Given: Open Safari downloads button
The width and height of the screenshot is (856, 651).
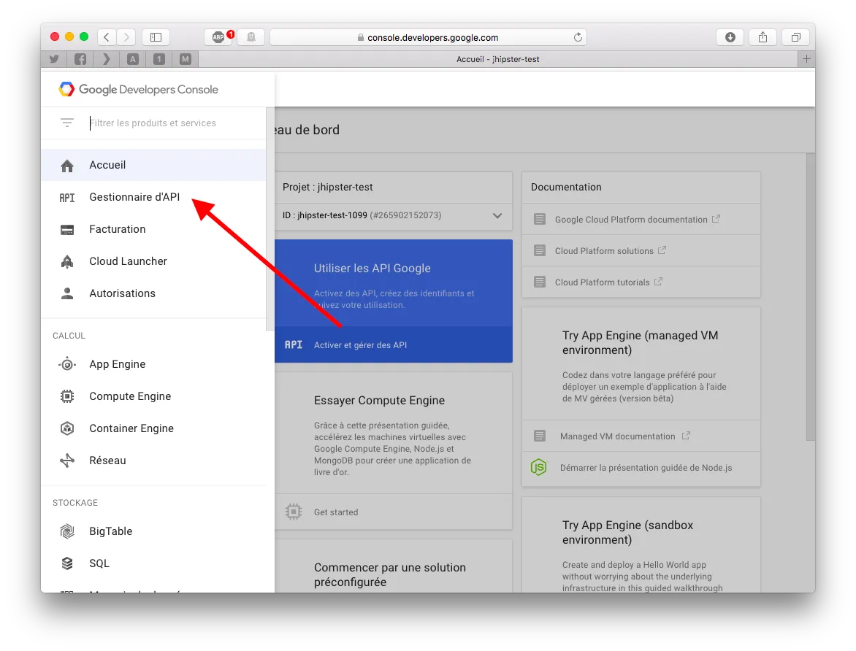Looking at the screenshot, I should pyautogui.click(x=730, y=37).
